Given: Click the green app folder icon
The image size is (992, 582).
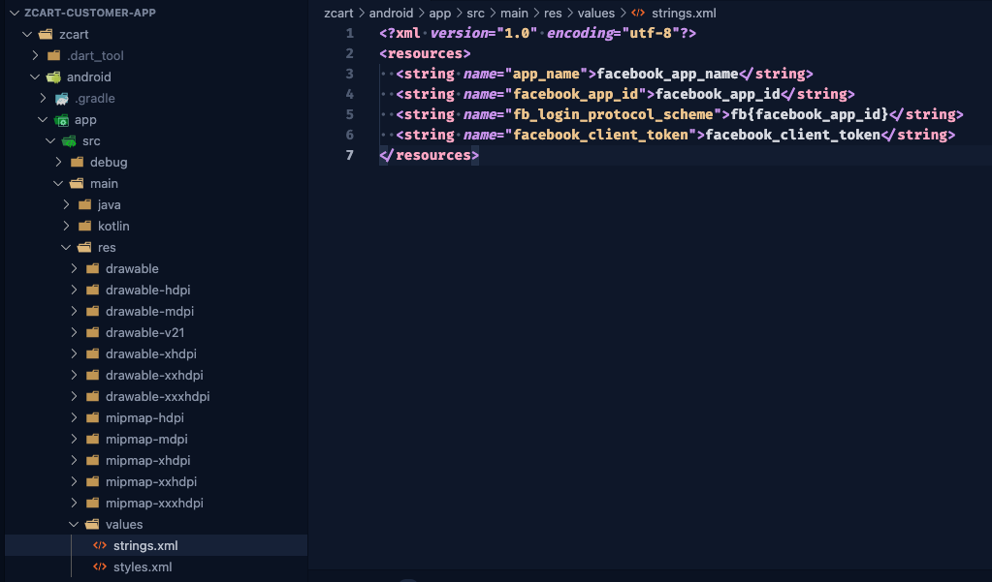Looking at the screenshot, I should point(61,120).
